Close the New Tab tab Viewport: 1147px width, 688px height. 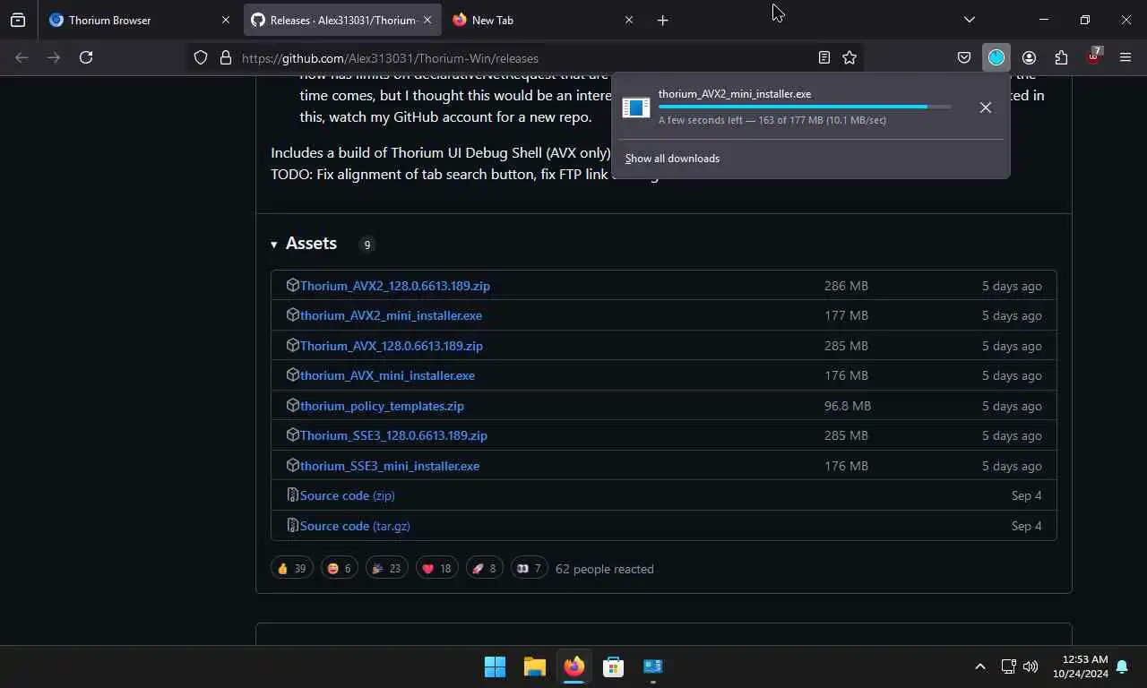tap(628, 20)
